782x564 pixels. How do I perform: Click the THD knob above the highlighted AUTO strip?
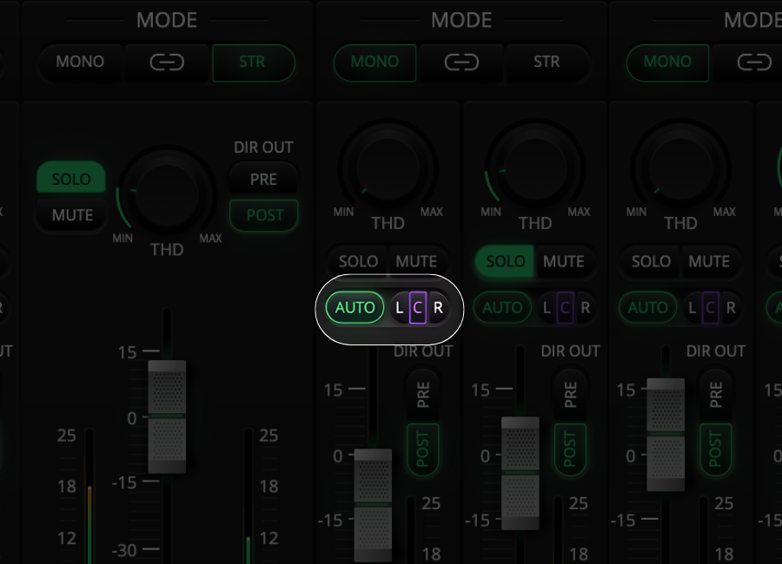(388, 167)
